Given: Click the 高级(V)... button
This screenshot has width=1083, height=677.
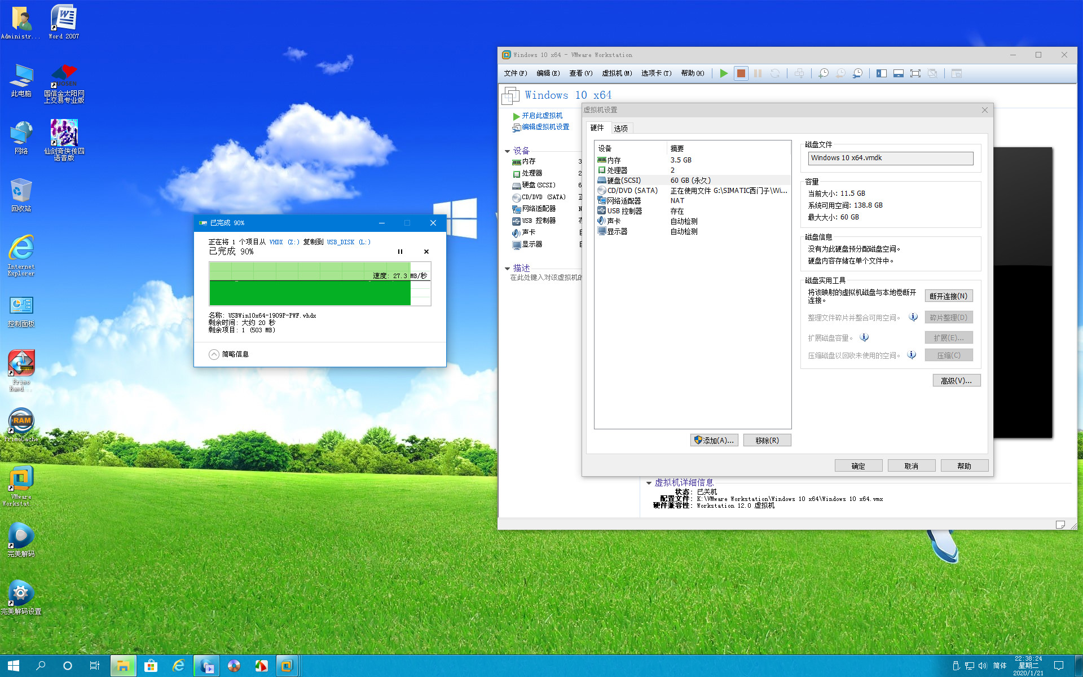Looking at the screenshot, I should [x=957, y=381].
